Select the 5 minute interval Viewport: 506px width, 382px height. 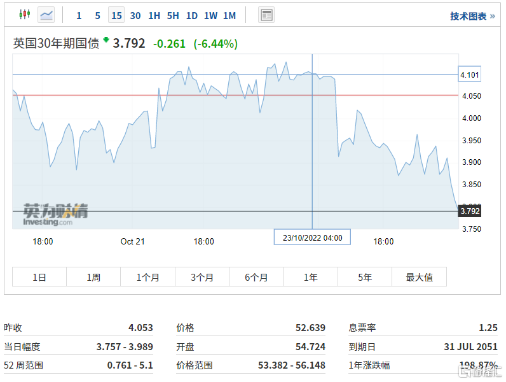point(97,15)
